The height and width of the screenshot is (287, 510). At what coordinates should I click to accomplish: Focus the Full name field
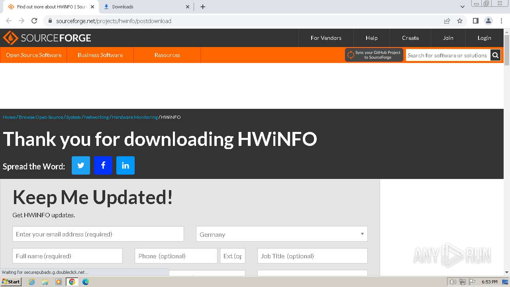67,256
